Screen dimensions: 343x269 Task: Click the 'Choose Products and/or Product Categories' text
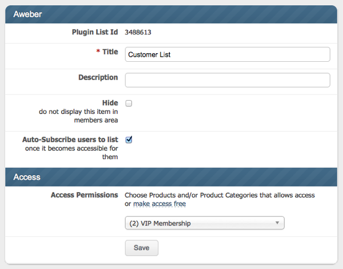tap(220, 195)
